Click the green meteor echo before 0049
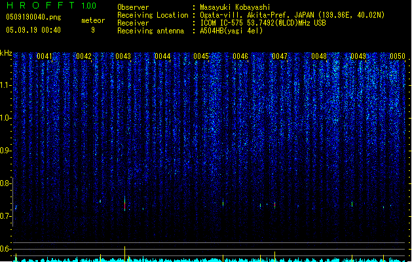The image size is (412, 262). point(352,204)
